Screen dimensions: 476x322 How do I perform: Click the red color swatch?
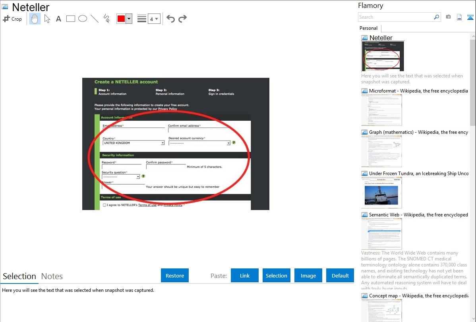click(x=121, y=19)
